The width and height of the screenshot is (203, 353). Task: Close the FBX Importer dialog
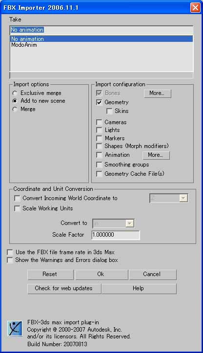(195, 7)
